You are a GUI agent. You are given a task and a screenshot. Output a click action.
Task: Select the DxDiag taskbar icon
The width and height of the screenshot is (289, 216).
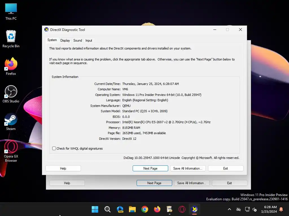tap(194, 209)
